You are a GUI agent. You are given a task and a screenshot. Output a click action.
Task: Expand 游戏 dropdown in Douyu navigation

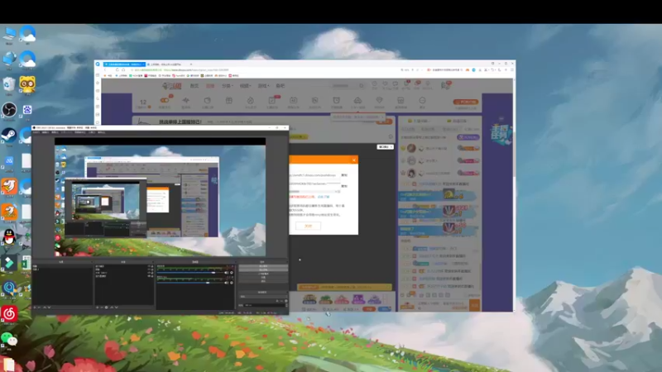pyautogui.click(x=263, y=86)
